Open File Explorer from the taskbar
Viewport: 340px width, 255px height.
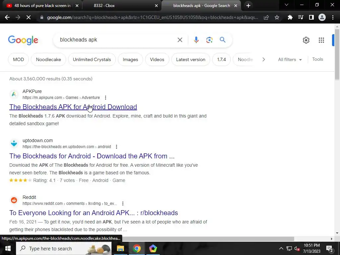pos(120,248)
